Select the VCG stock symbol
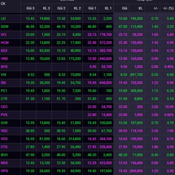Viewport: 175px width, 175px height. tap(4, 139)
